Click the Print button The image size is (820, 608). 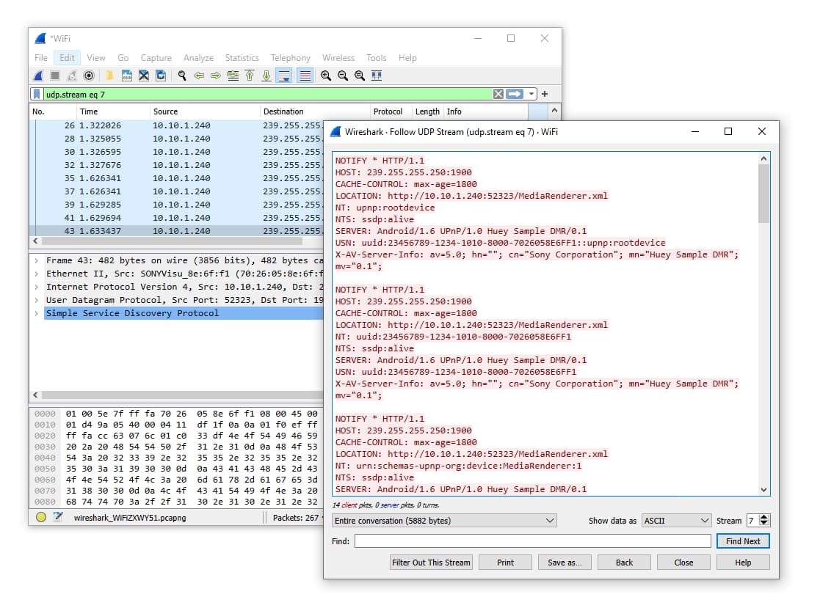point(505,563)
